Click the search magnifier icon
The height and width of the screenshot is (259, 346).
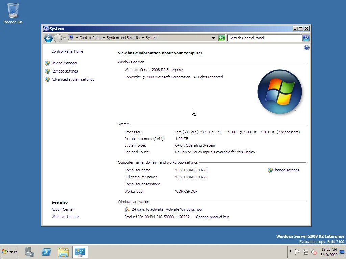(x=306, y=38)
